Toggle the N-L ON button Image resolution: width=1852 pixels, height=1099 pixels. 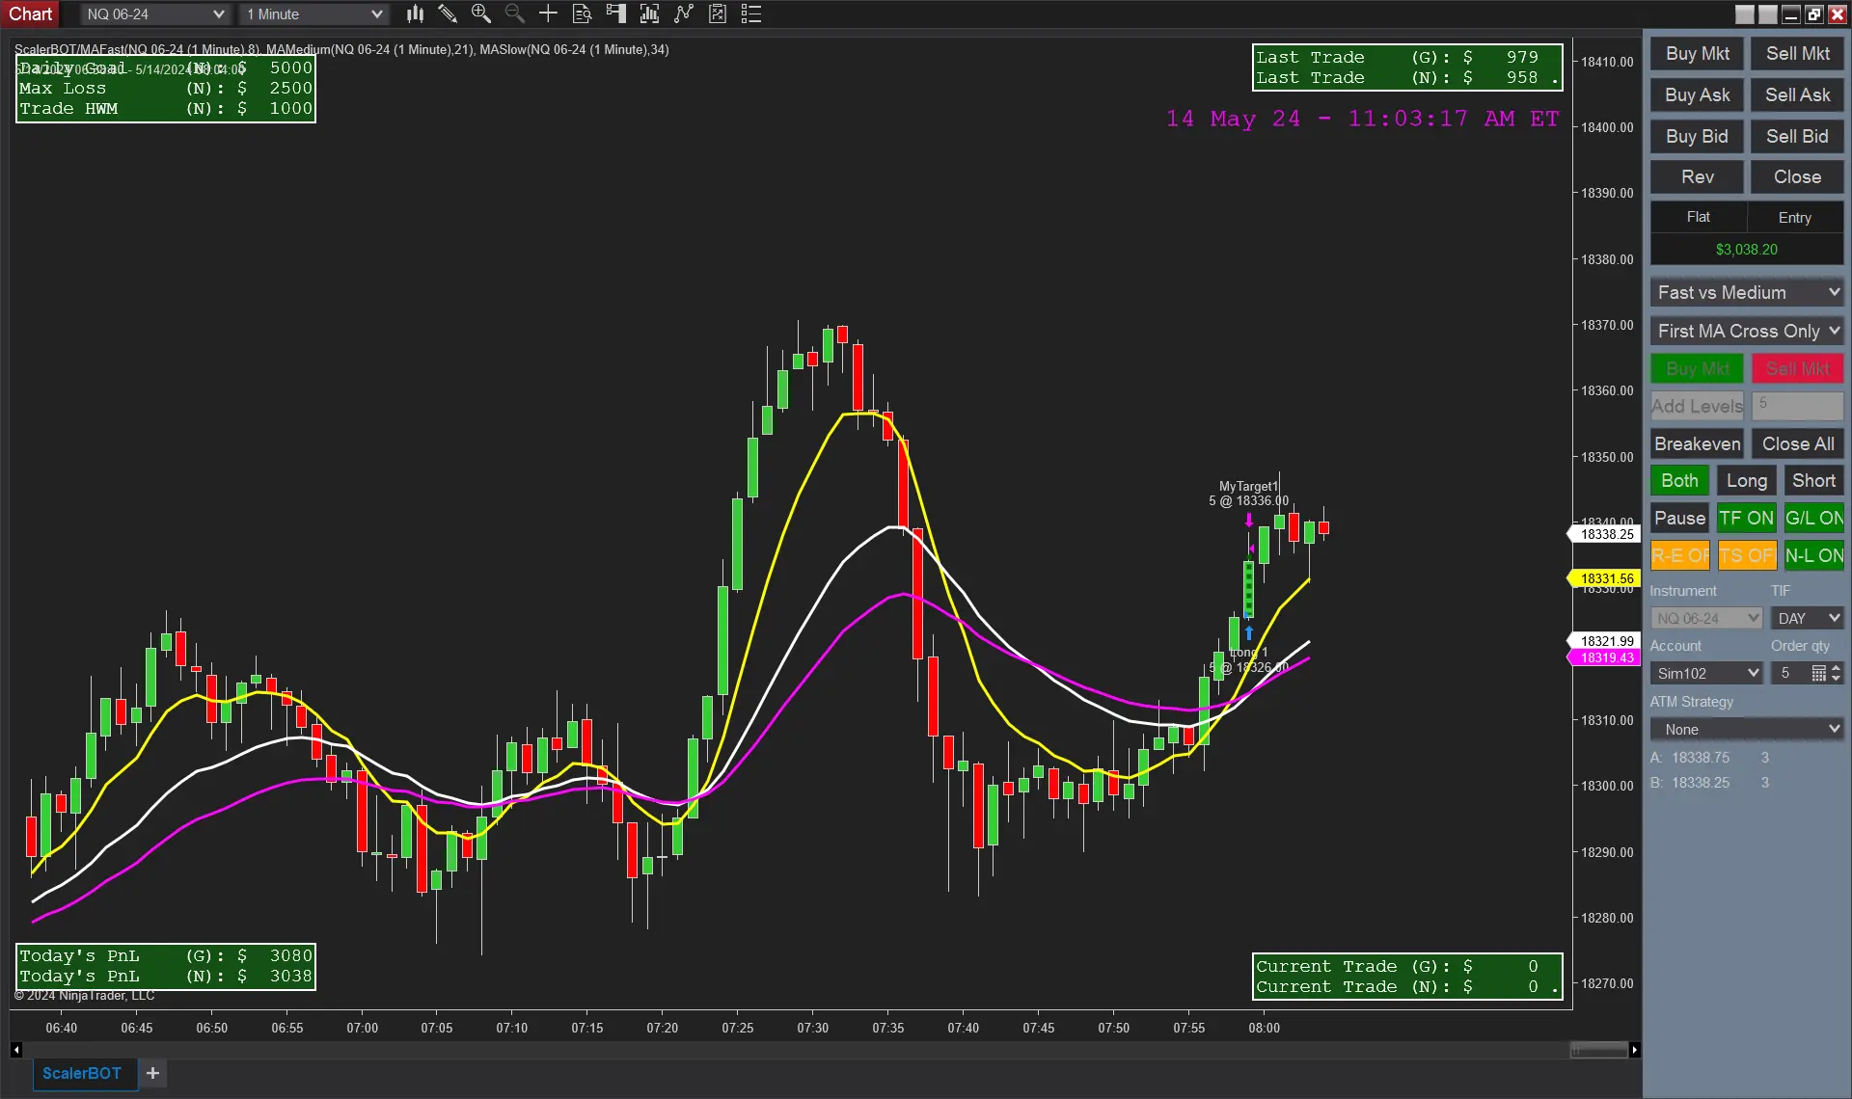point(1813,556)
